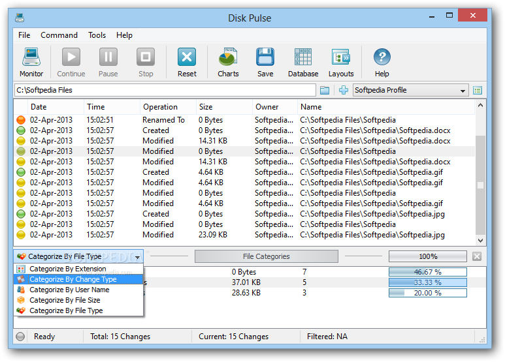Click Disk Pulse app icon in title bar
Viewport: 505px width, 362px height.
20,18
